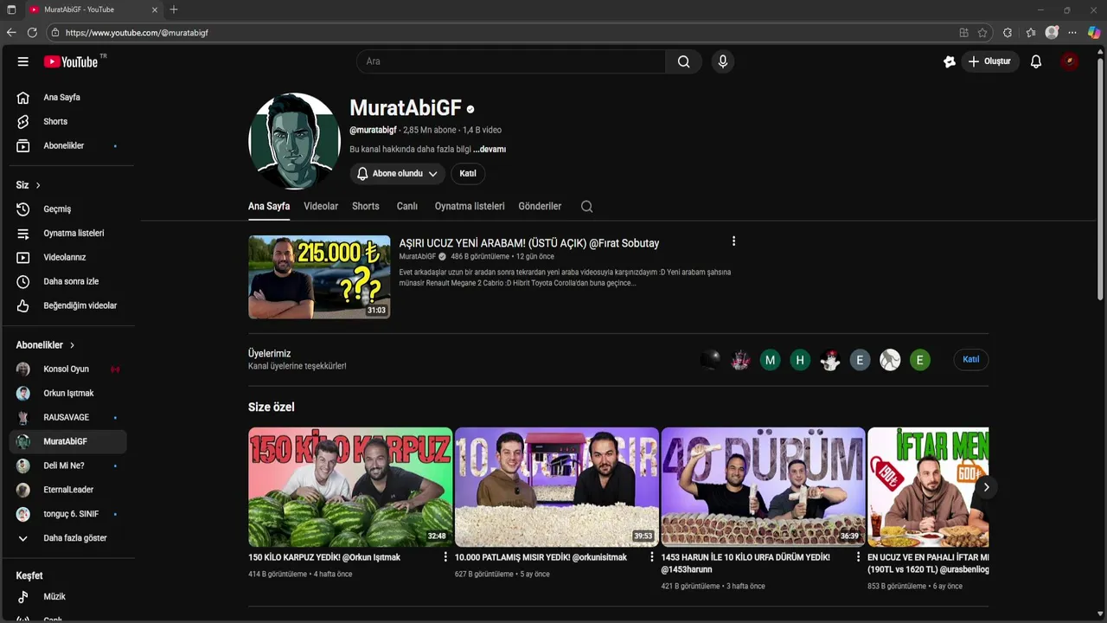
Task: Open the browser extensions icon
Action: click(1008, 32)
